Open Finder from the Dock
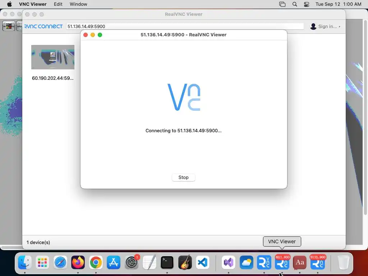368x276 pixels. [x=25, y=262]
